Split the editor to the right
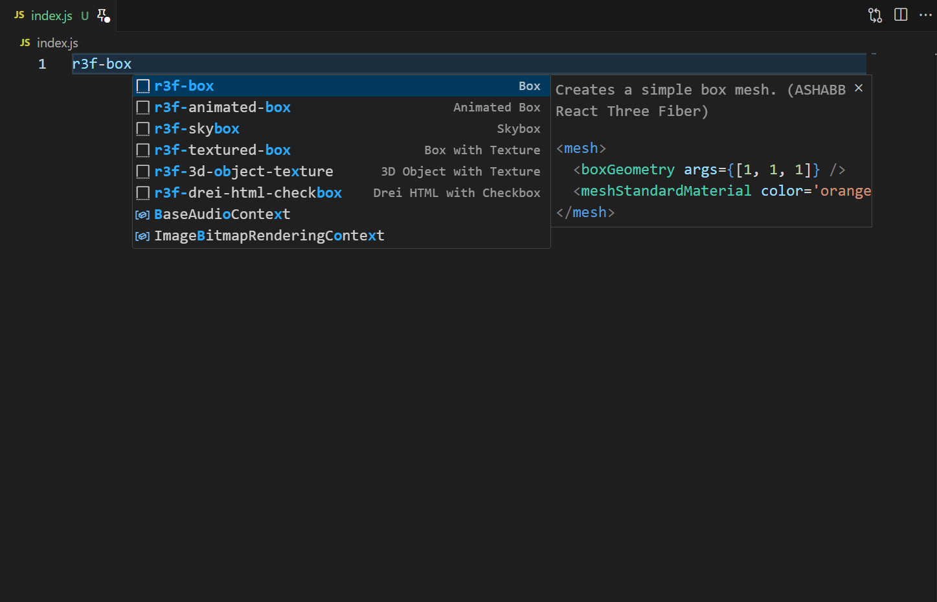The width and height of the screenshot is (937, 602). click(x=901, y=15)
